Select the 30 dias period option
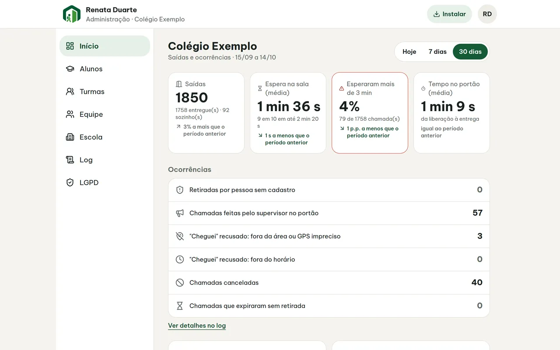Image resolution: width=560 pixels, height=350 pixels. pyautogui.click(x=470, y=52)
